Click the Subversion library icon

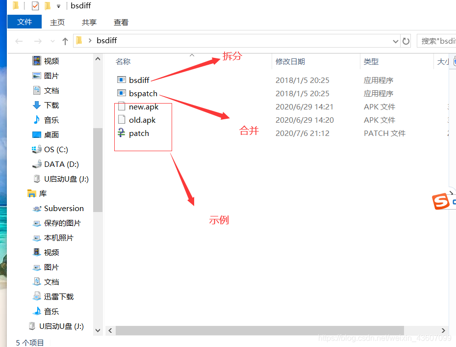coord(37,209)
